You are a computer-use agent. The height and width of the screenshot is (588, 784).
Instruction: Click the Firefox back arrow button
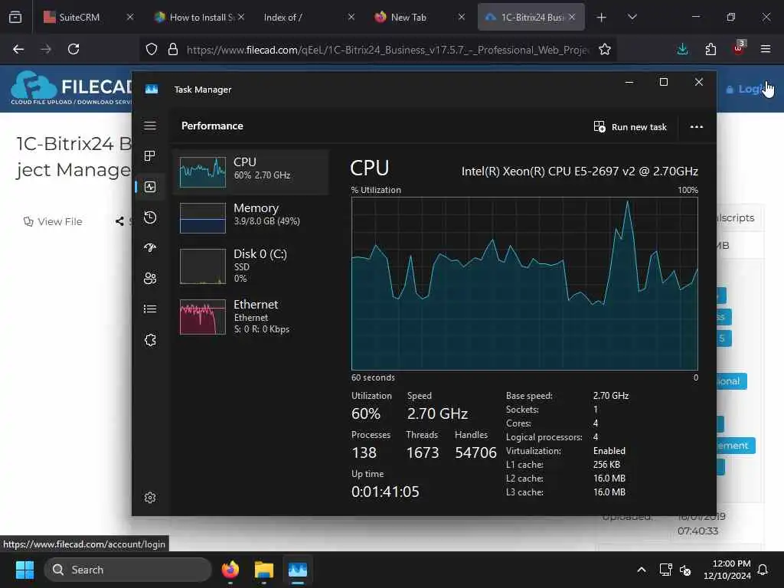coord(18,49)
